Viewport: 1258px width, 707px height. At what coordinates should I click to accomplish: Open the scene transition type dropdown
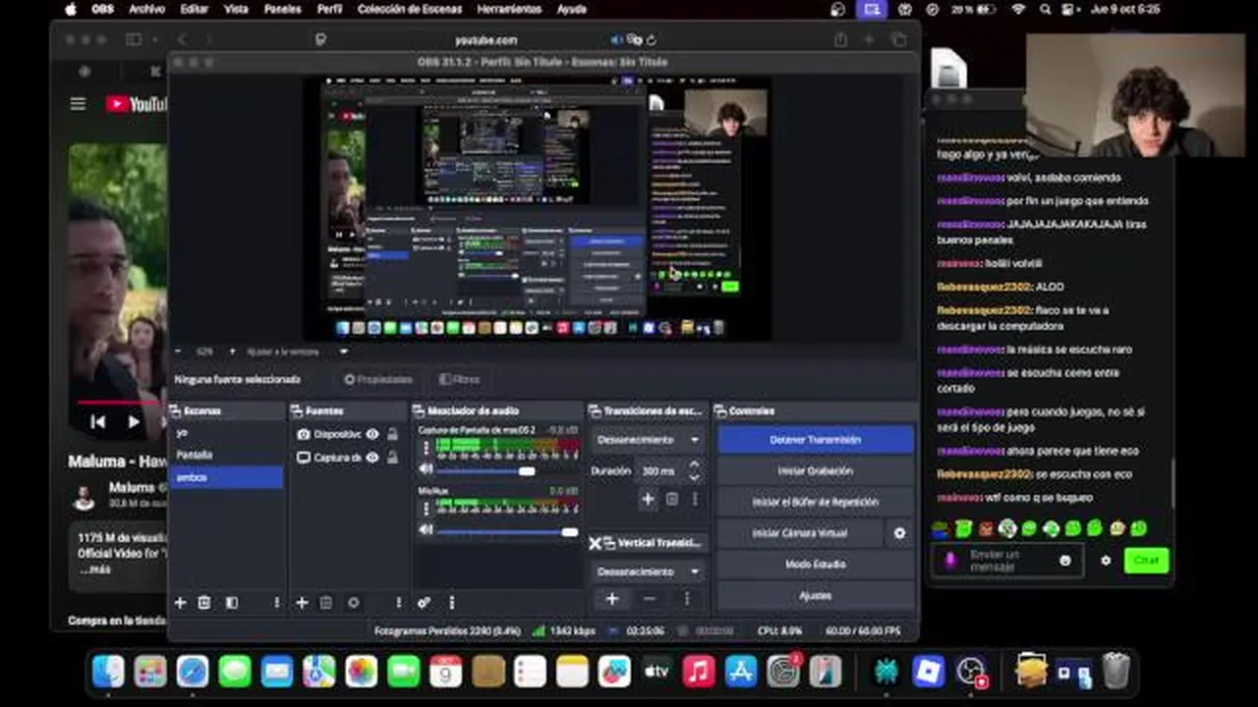click(x=648, y=440)
